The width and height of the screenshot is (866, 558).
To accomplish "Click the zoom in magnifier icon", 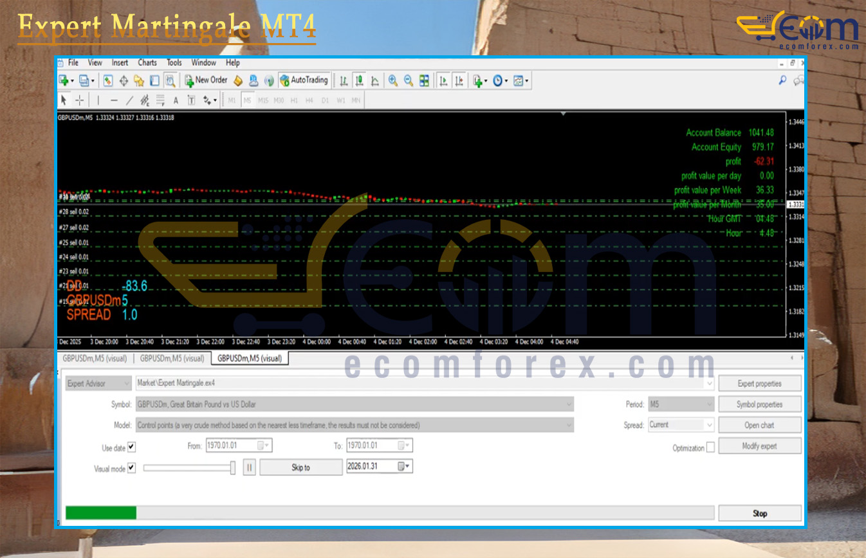I will (x=392, y=80).
